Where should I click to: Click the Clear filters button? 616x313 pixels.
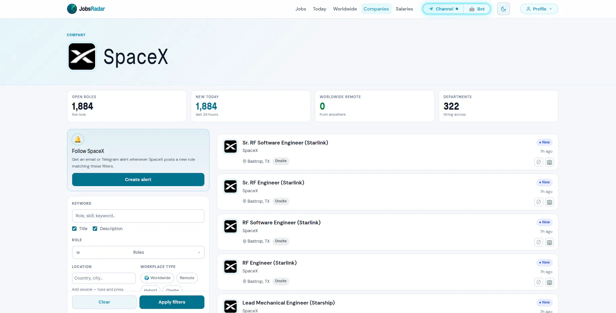(104, 302)
